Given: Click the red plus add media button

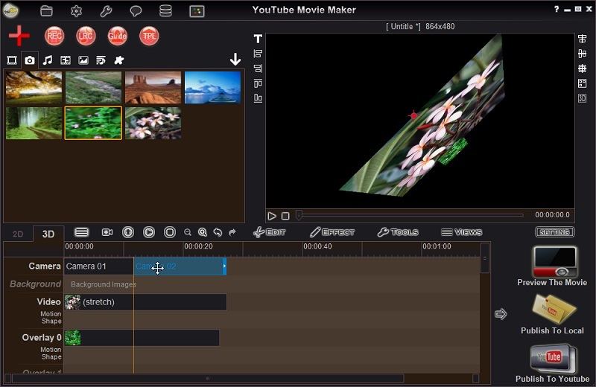Looking at the screenshot, I should point(19,36).
